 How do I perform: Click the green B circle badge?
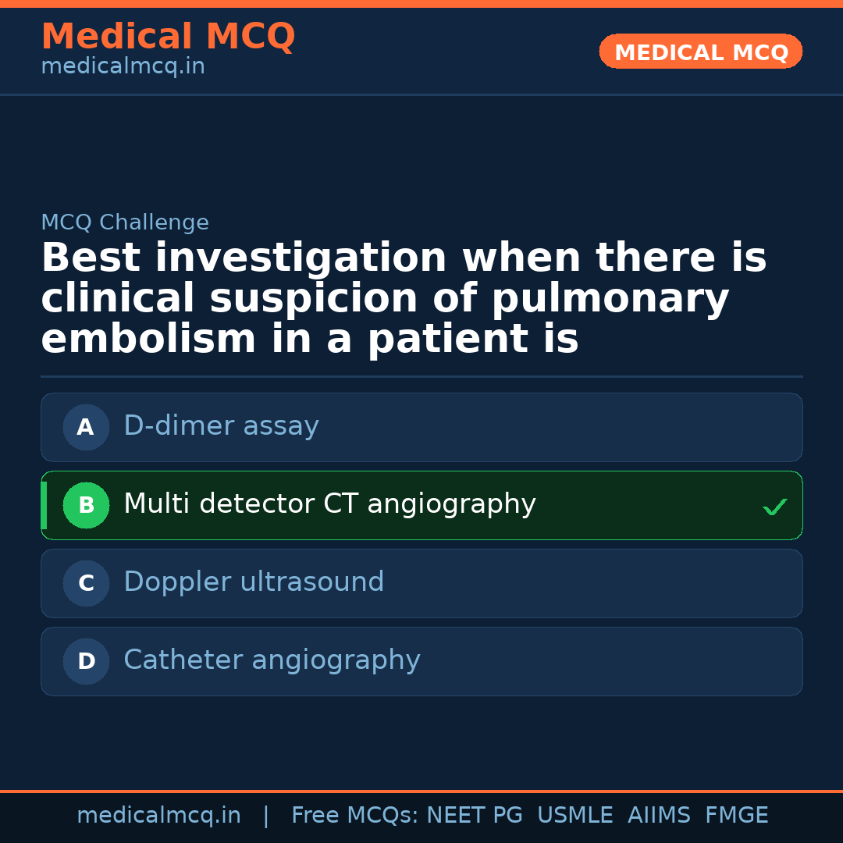[x=86, y=505]
